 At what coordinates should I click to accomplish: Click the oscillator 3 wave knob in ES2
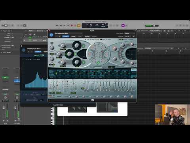77,62
